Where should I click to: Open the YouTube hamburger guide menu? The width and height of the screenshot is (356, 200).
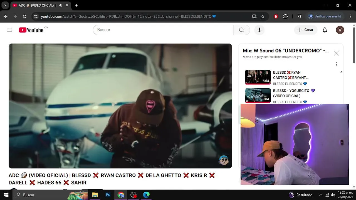pyautogui.click(x=9, y=30)
